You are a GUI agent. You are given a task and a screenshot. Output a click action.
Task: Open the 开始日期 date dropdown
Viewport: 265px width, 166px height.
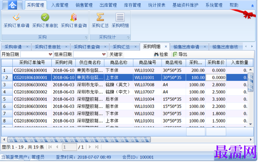click(x=50, y=54)
